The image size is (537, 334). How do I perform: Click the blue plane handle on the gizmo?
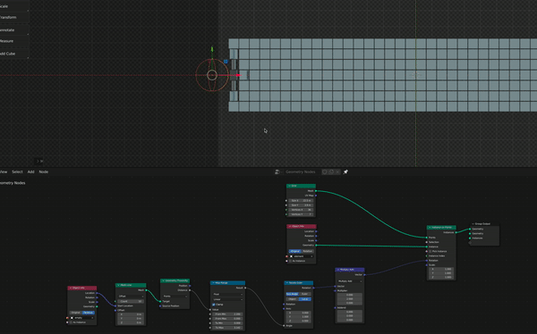tap(226, 62)
